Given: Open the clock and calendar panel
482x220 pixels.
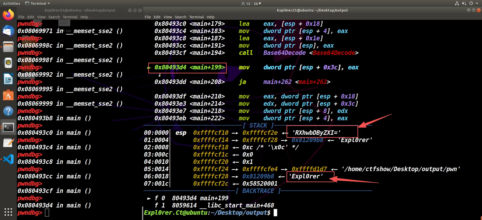Looking at the screenshot, I should tap(251, 4).
